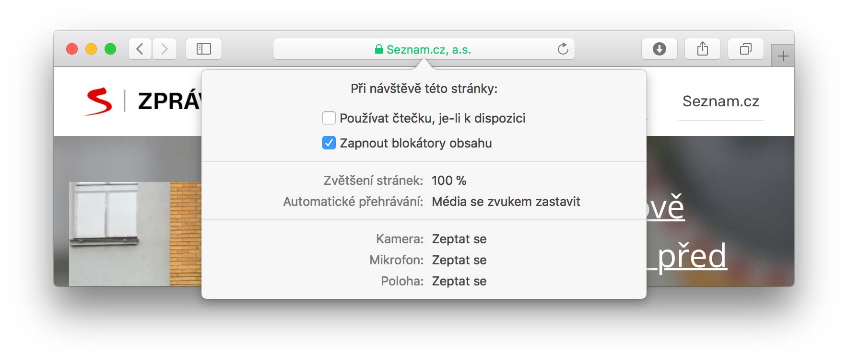Screen dimensions: 848x363
Task: Uncheck Zapnout blokátory obsahu
Action: (x=329, y=143)
